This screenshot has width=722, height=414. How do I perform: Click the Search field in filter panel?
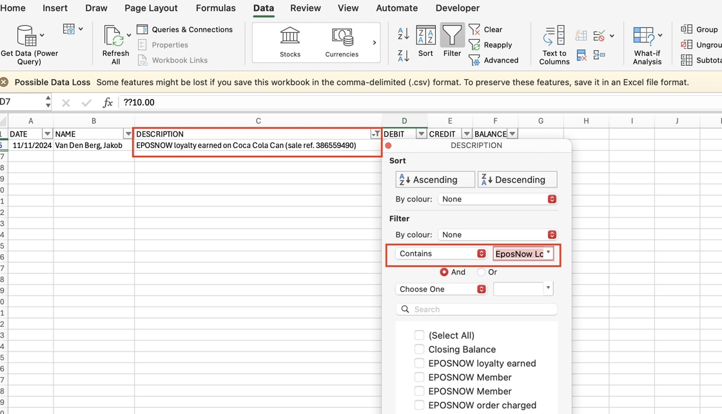[476, 309]
